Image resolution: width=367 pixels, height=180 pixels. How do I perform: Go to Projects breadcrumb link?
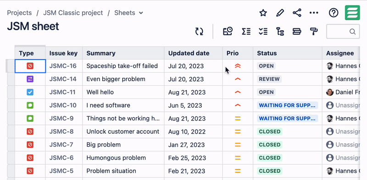coord(19,13)
